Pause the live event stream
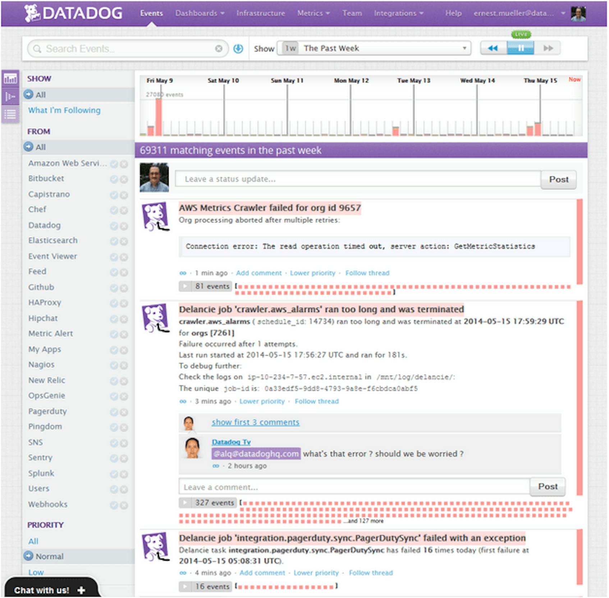 coord(520,48)
